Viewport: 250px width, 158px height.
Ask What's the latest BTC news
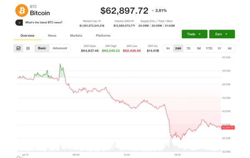click(x=44, y=22)
